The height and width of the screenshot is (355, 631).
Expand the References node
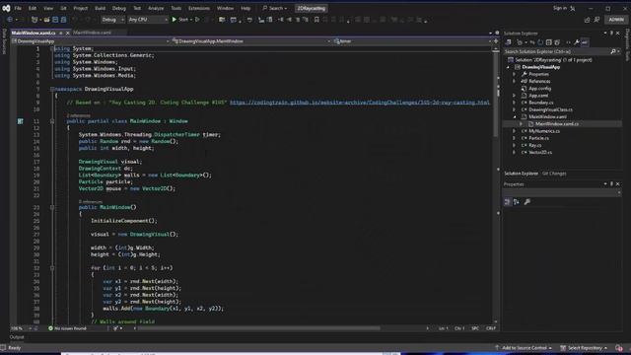(x=514, y=81)
